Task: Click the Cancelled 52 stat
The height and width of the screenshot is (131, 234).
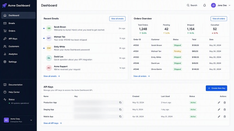Action: click(215, 29)
